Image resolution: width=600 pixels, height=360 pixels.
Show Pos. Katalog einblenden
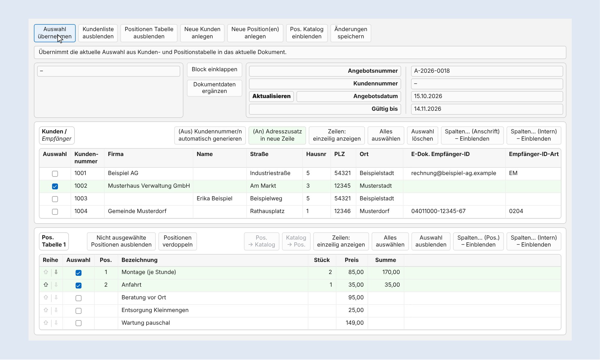coord(307,33)
